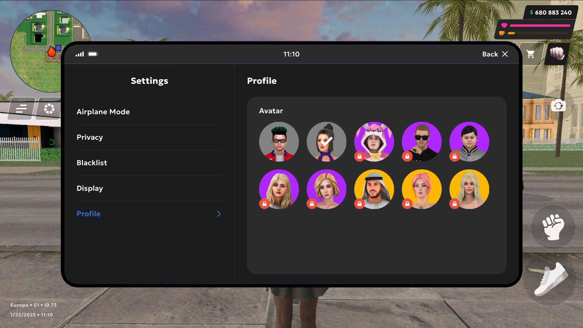Click the orange hunger bar
This screenshot has height=328, width=583.
pyautogui.click(x=539, y=33)
